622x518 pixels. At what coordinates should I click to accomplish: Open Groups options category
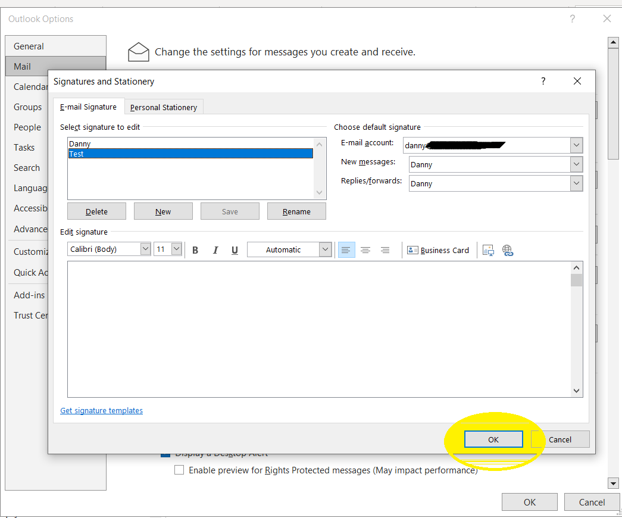[27, 107]
